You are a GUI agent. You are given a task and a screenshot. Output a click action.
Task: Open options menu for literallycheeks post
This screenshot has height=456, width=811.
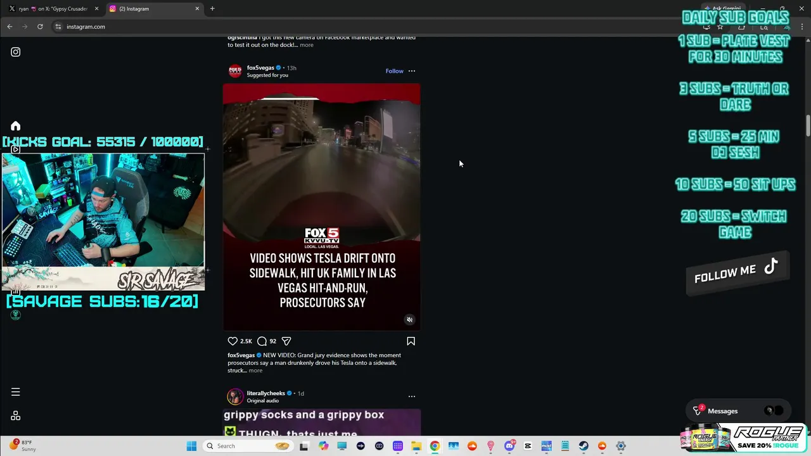(412, 396)
